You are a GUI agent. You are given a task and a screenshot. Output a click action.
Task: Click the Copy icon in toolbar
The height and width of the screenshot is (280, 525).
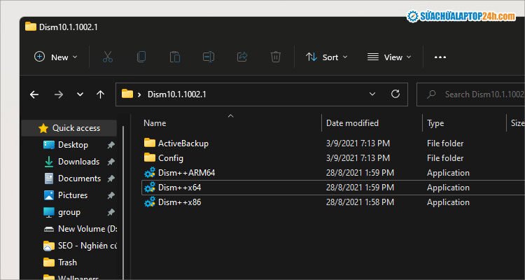141,57
